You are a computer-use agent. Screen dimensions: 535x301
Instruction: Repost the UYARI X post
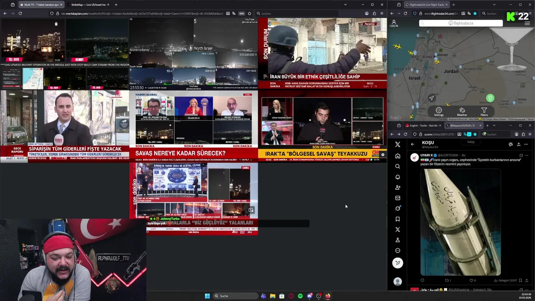446,280
